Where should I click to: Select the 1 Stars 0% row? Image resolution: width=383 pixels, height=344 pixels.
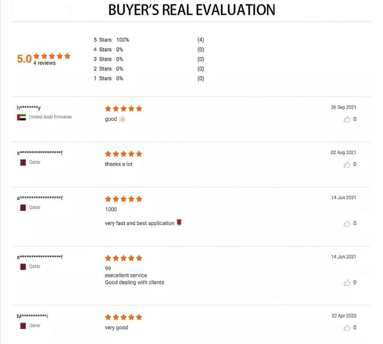[x=149, y=78]
